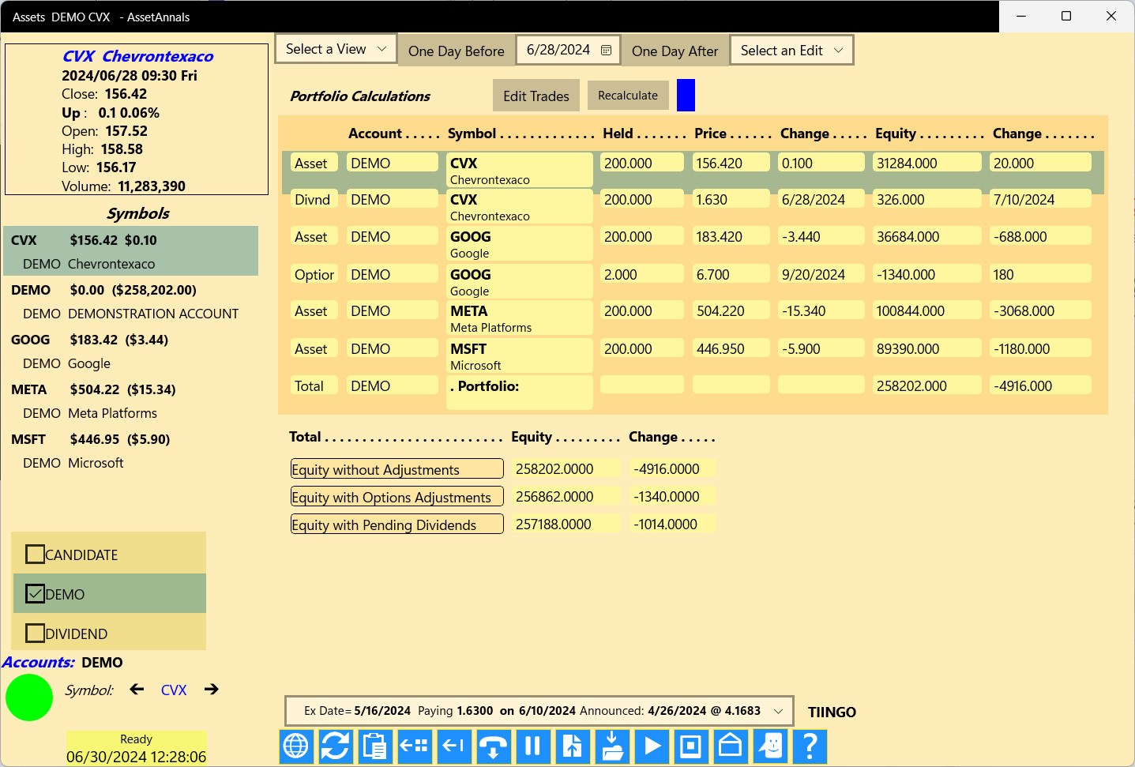Click the One Day After button

pos(675,51)
